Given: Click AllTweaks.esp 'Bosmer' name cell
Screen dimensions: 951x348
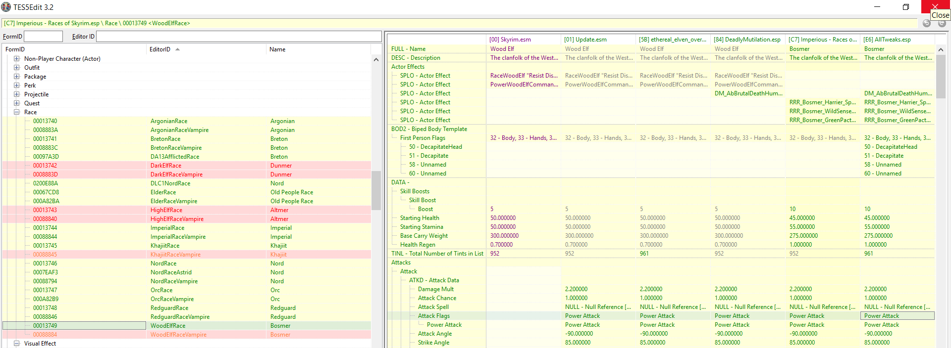Looking at the screenshot, I should (898, 49).
